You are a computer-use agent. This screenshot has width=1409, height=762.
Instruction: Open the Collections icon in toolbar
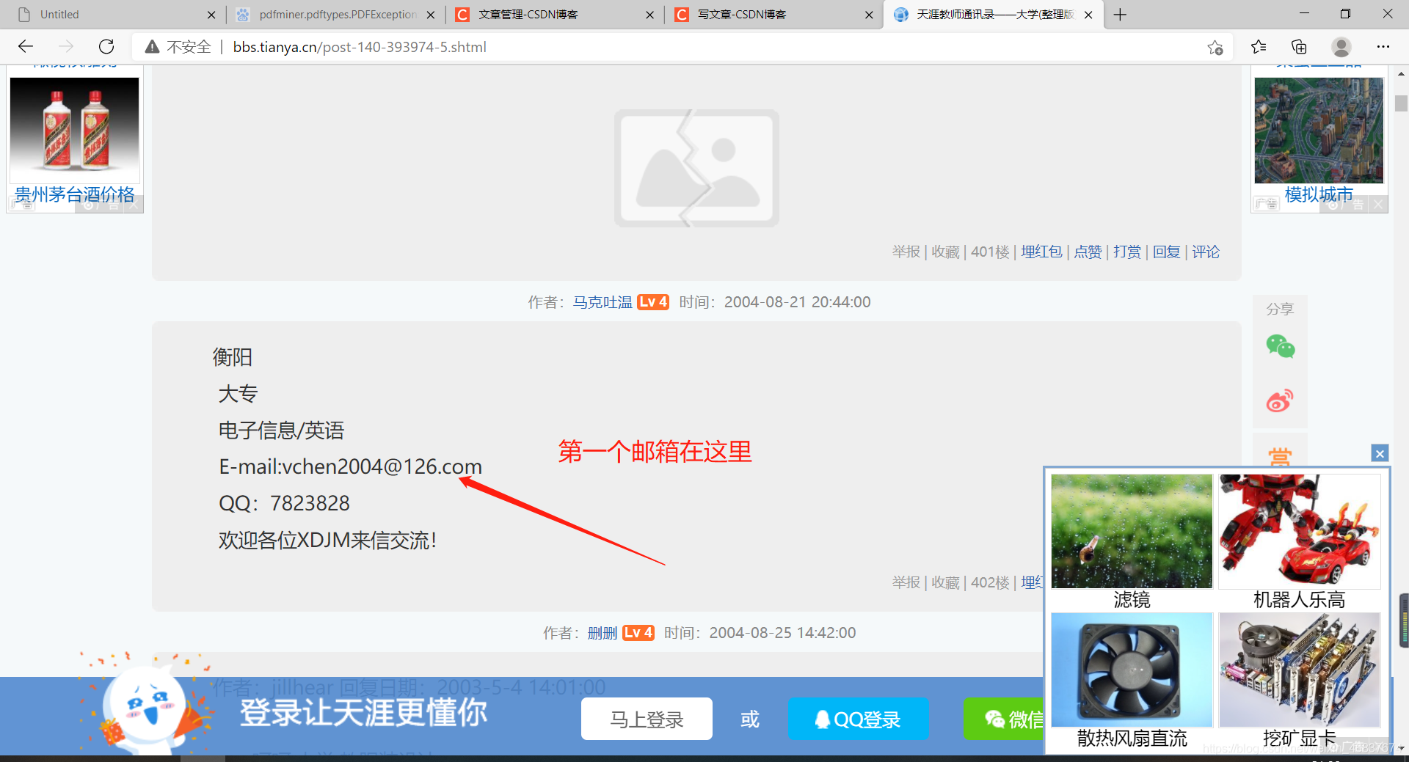pos(1300,47)
